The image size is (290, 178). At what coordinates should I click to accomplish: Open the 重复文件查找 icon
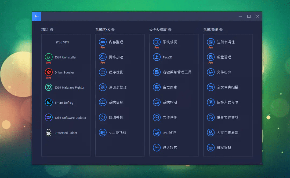pos(211,117)
